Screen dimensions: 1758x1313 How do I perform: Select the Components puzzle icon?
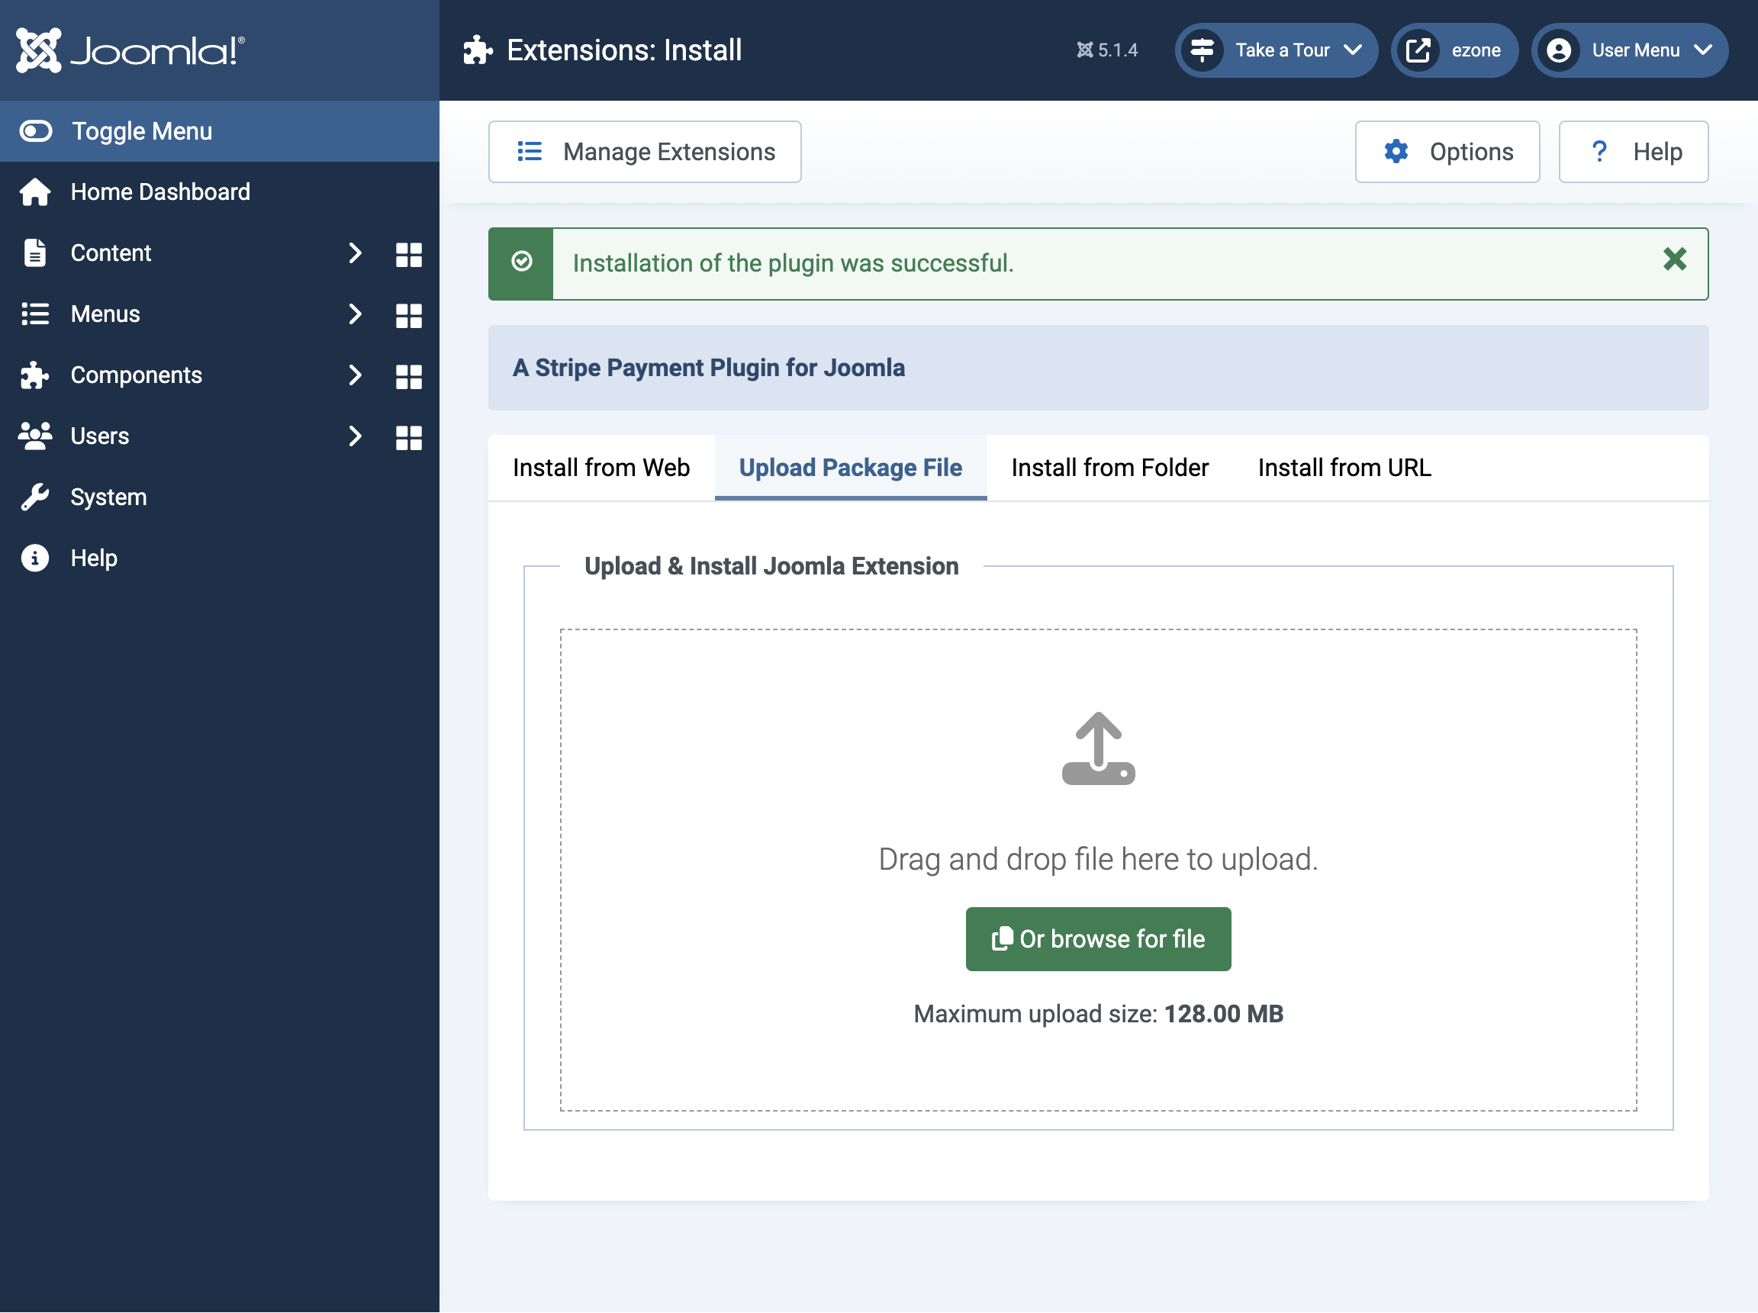35,375
